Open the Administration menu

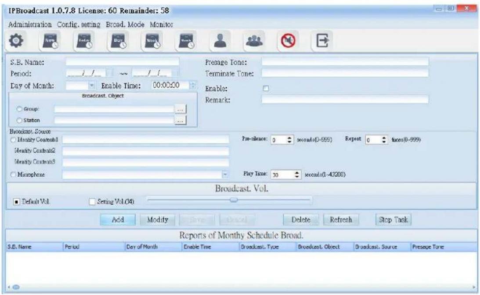[30, 25]
